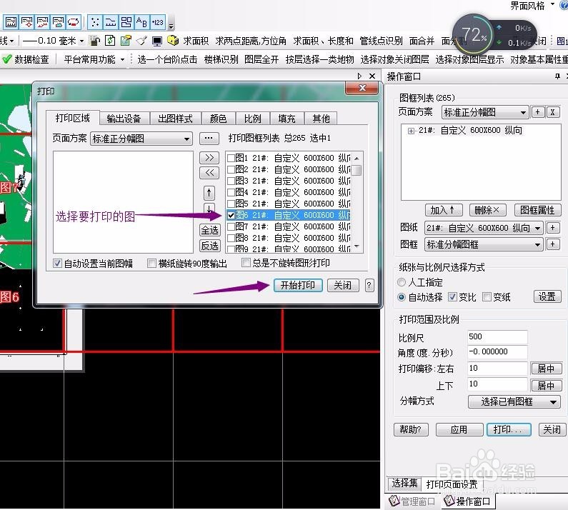Viewport: 568px width, 510px height.
Task: Open 页面方案 dropdown in 操作窗口
Action: pyautogui.click(x=485, y=113)
